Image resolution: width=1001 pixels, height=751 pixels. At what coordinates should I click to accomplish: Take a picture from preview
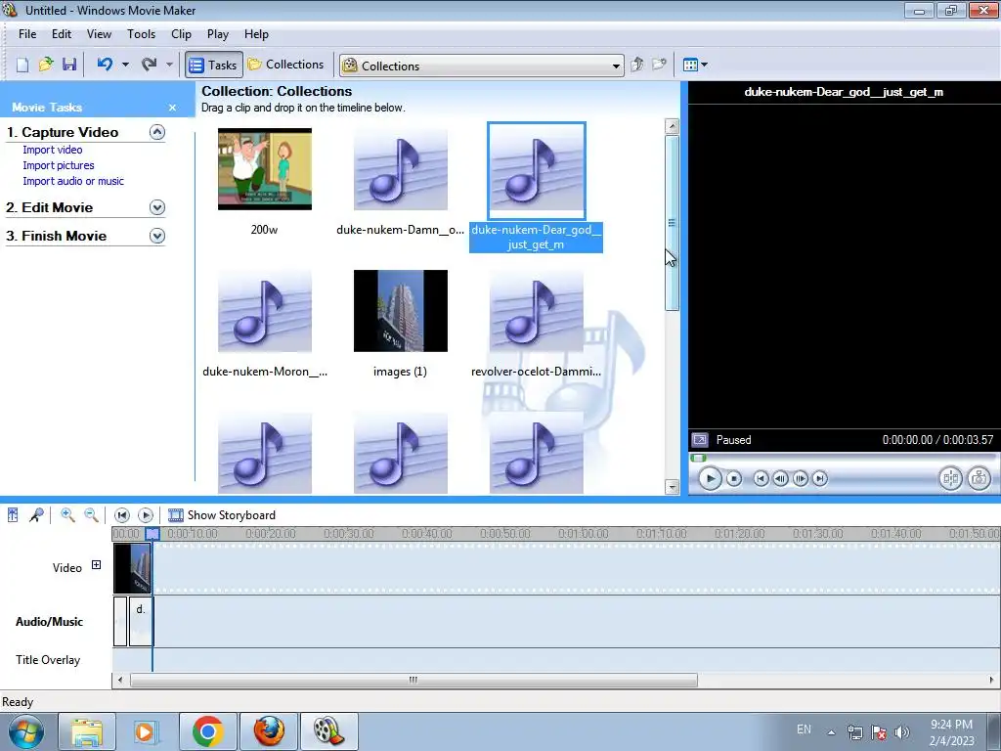click(979, 478)
